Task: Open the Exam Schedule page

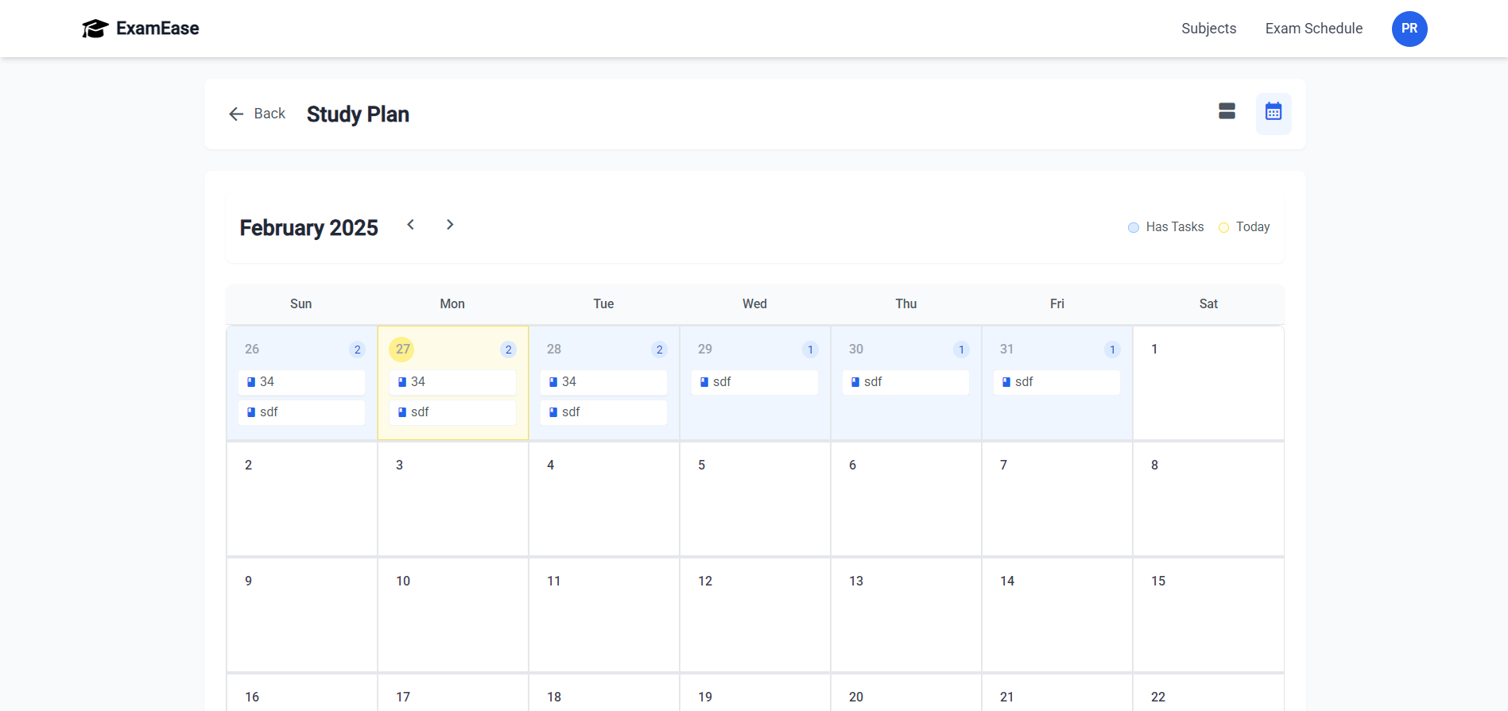Action: (x=1314, y=29)
